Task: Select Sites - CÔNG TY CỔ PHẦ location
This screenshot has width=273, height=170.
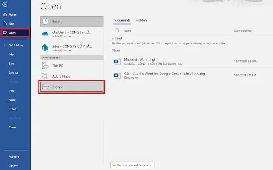Action: tap(72, 48)
